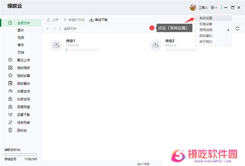Viewport: 245px width, 166px height.
Task: Open the 文档 category
Action: pyautogui.click(x=21, y=53)
